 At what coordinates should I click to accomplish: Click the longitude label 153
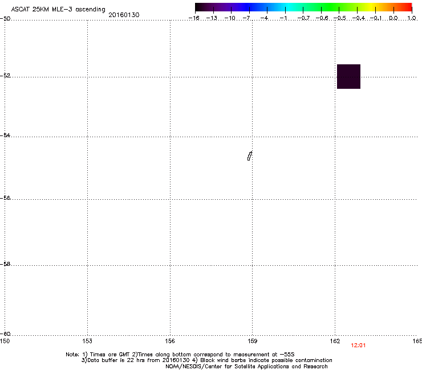point(87,341)
